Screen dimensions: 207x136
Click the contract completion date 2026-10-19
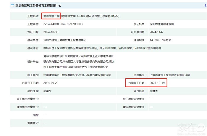coord(157,83)
